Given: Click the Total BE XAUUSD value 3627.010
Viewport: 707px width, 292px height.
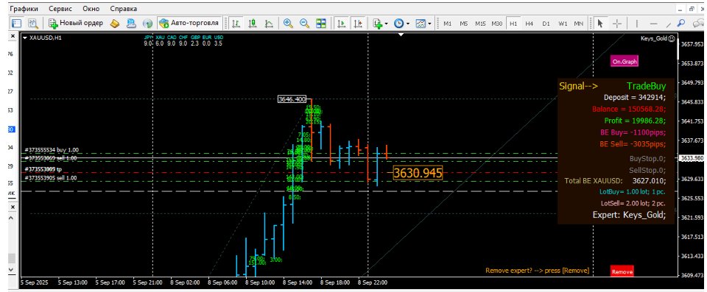Looking at the screenshot, I should pyautogui.click(x=650, y=181).
